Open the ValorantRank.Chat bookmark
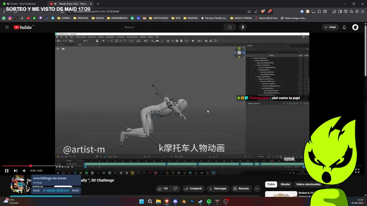Screen dimensions: 367x206 click(x=266, y=18)
